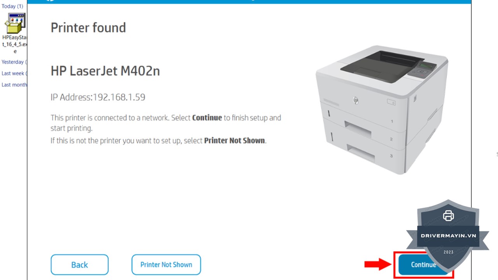Go to the previous step with Back
This screenshot has width=498, height=280.
(x=79, y=264)
